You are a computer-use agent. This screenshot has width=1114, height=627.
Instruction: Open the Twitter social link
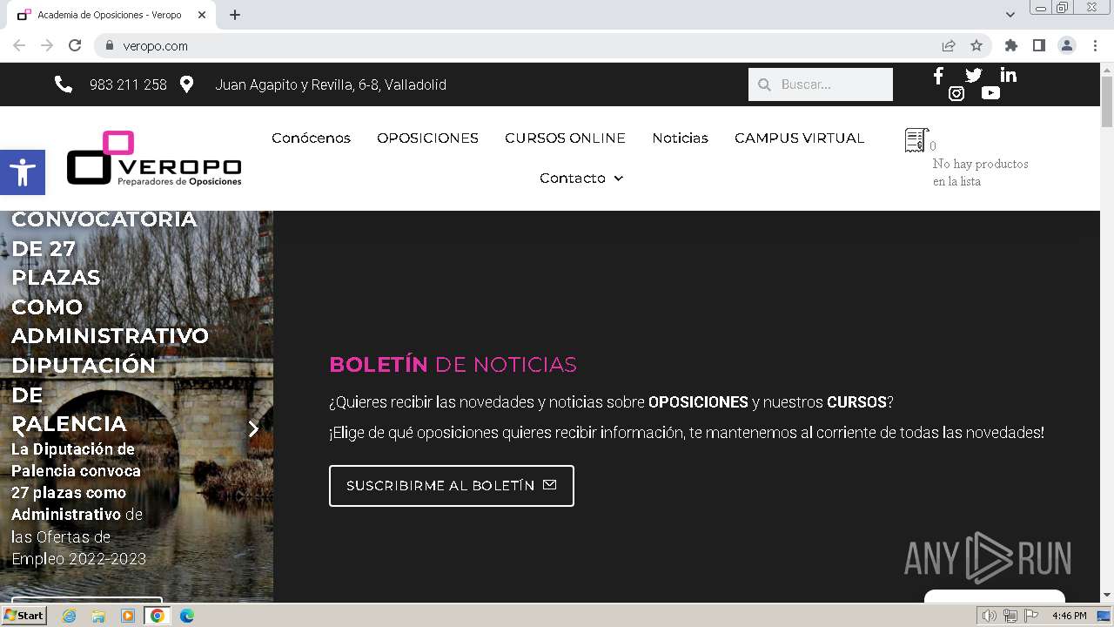click(x=973, y=76)
